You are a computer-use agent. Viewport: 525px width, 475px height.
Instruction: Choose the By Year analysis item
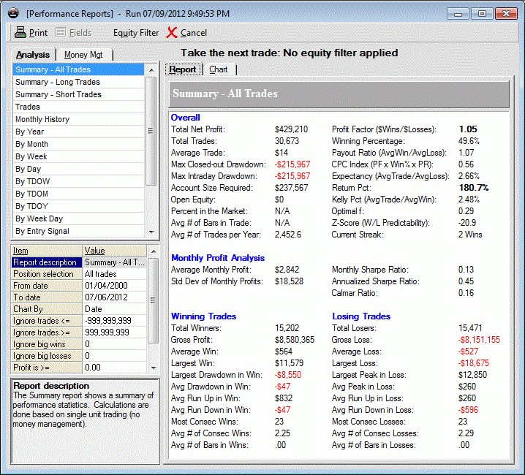coord(30,132)
